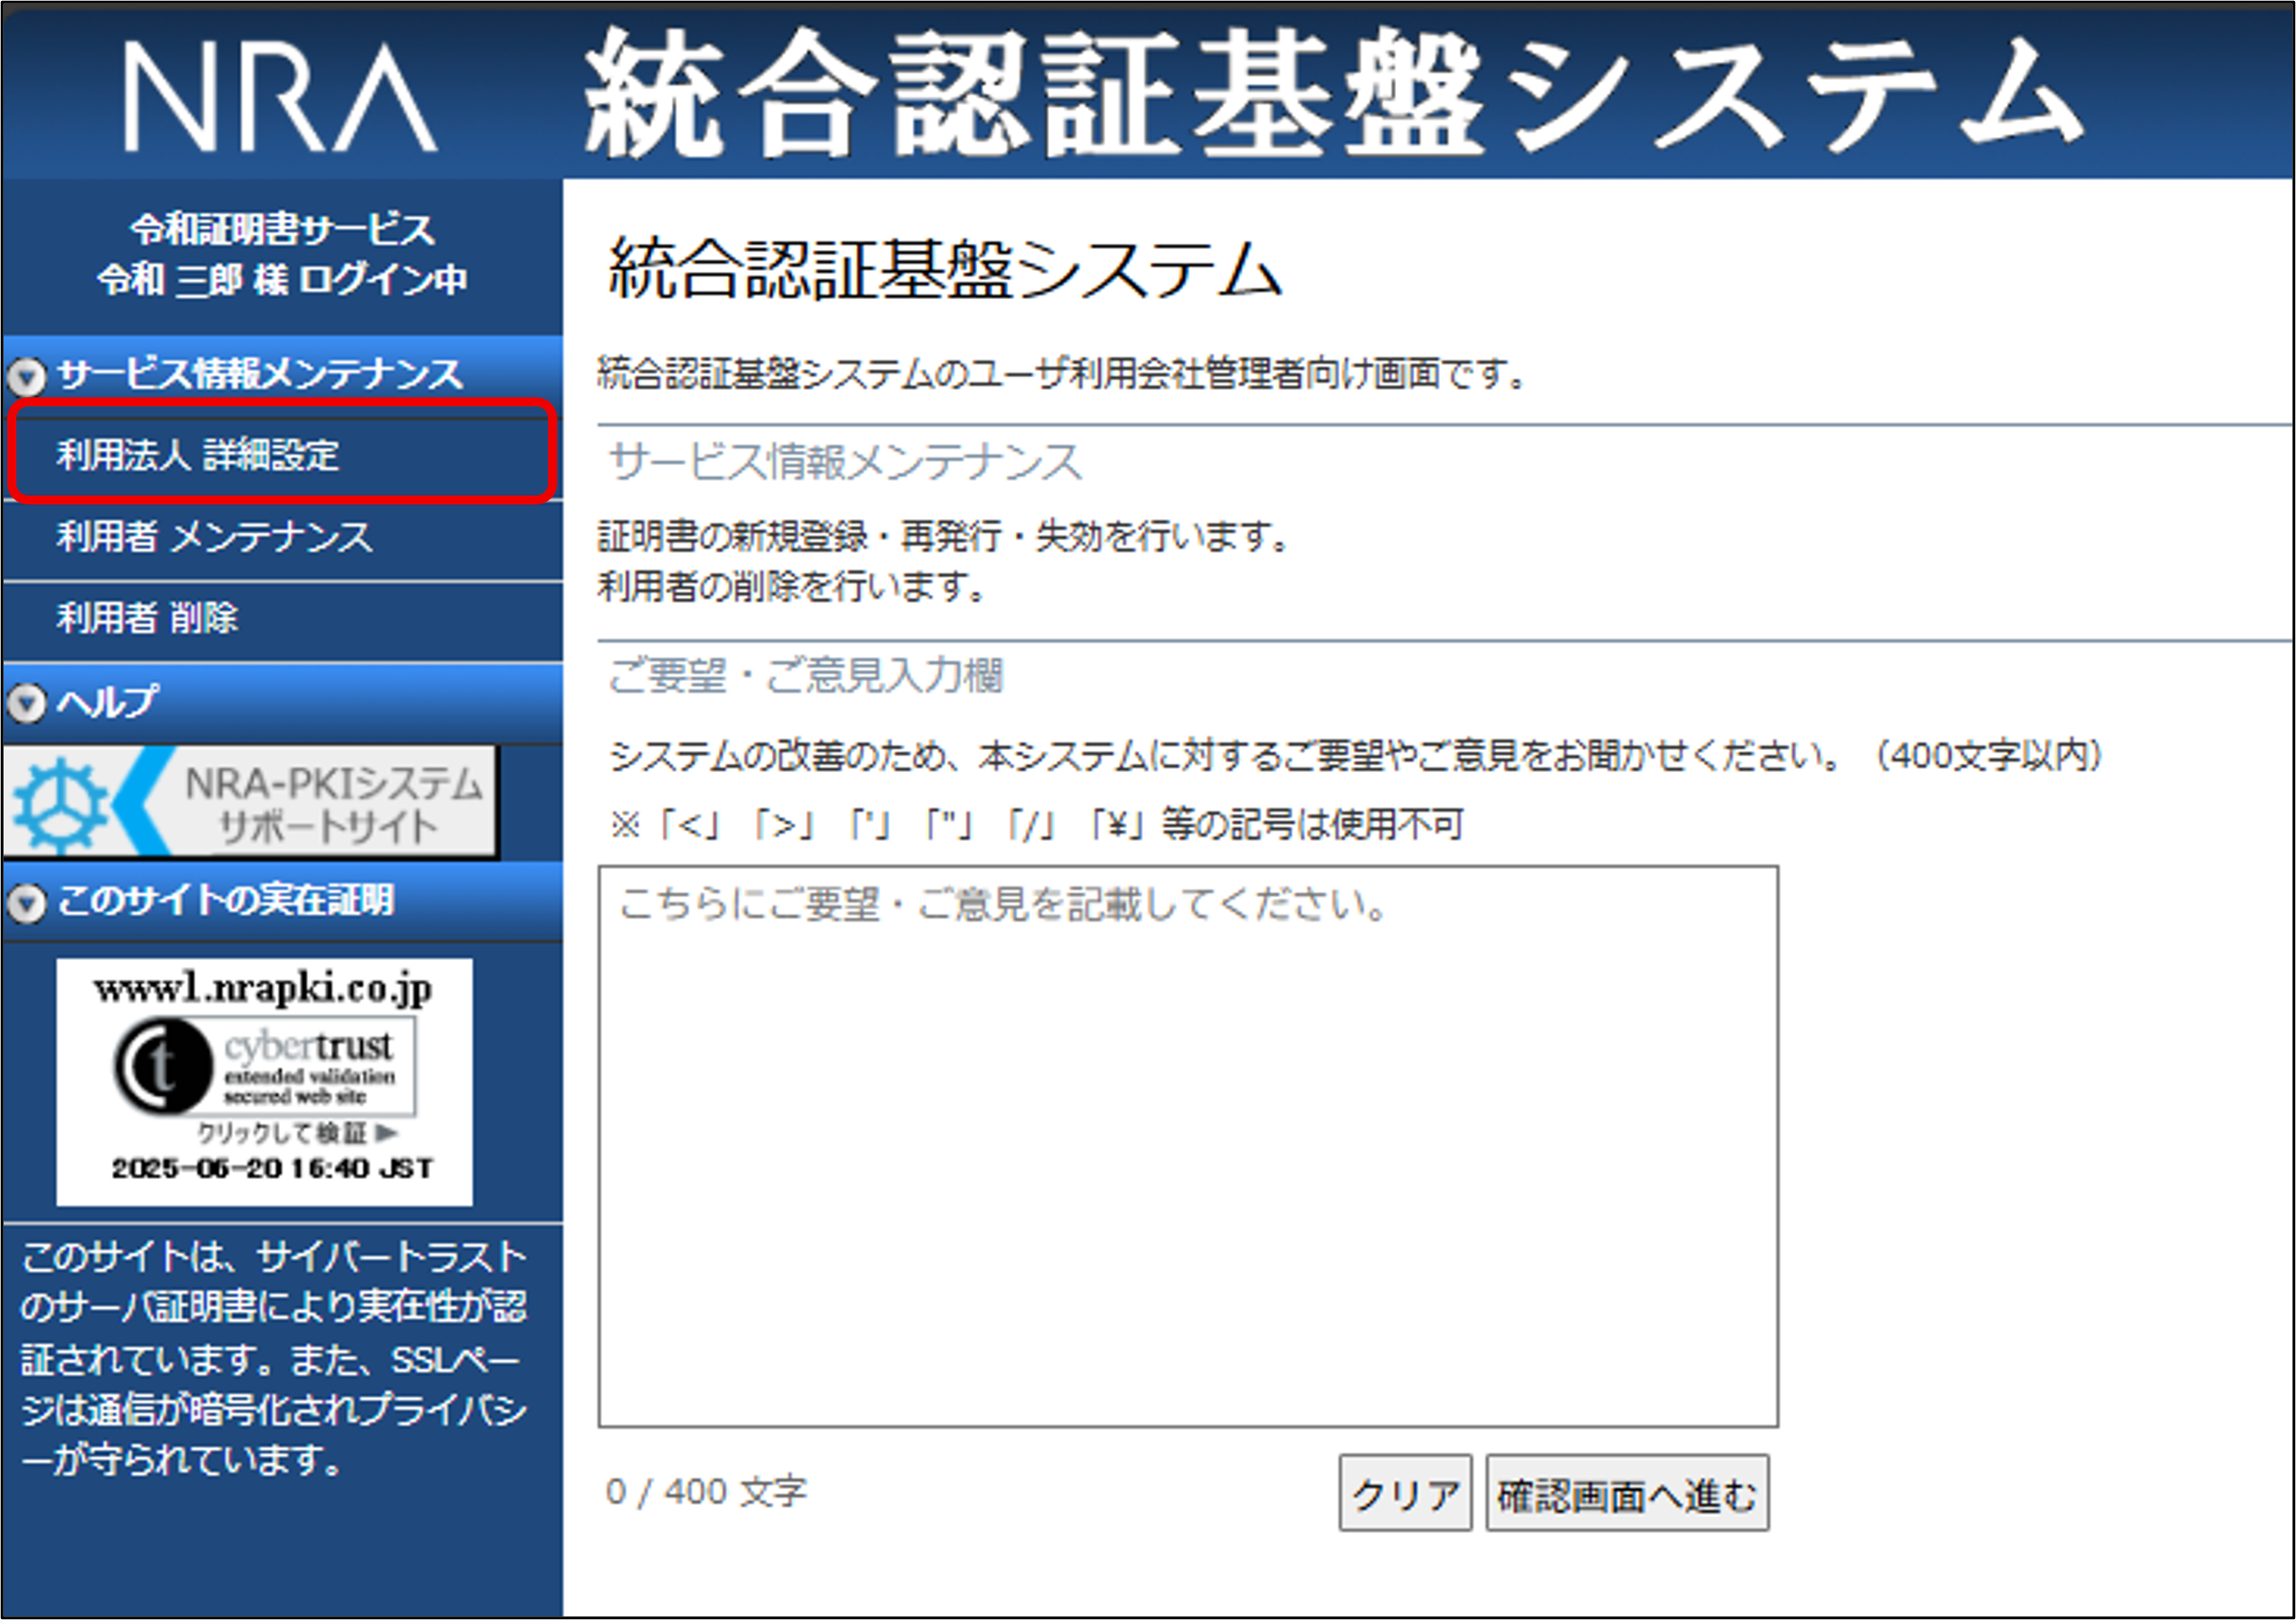The image size is (2296, 1620).
Task: Click the このサイトの実在証明 sidebar header
Action: pyautogui.click(x=282, y=900)
